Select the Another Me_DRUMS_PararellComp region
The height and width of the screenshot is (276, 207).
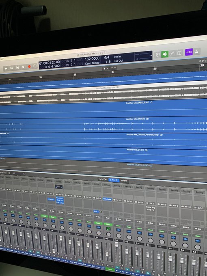(103, 140)
